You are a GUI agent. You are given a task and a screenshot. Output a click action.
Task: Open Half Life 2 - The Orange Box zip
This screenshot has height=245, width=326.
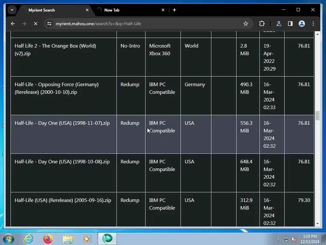(55, 49)
